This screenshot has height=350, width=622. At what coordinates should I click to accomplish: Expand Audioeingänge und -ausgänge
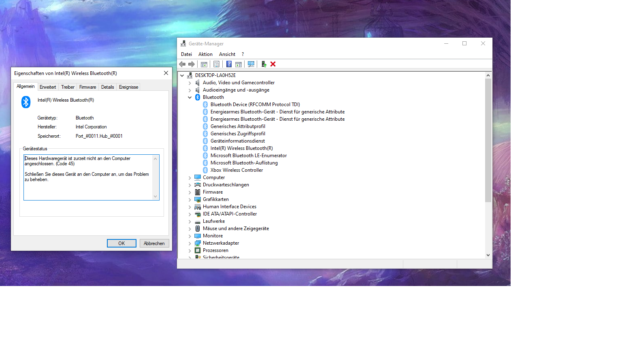(190, 90)
